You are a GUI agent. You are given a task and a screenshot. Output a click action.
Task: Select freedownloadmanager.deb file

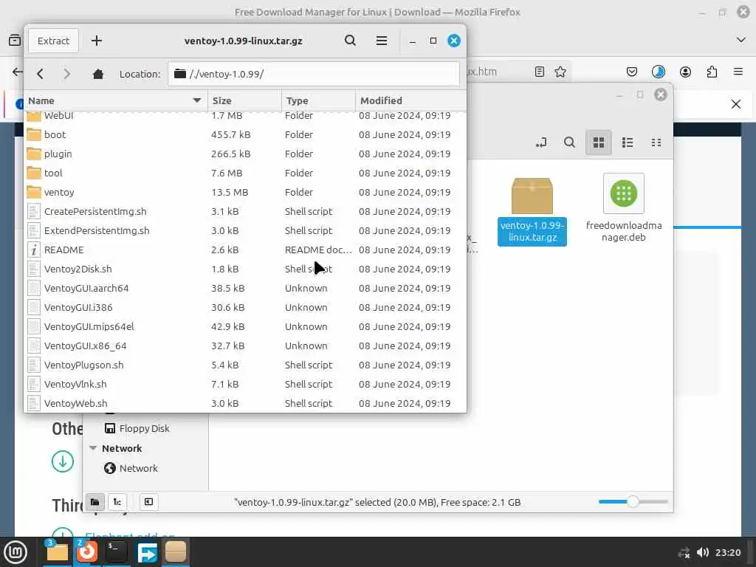pyautogui.click(x=623, y=208)
